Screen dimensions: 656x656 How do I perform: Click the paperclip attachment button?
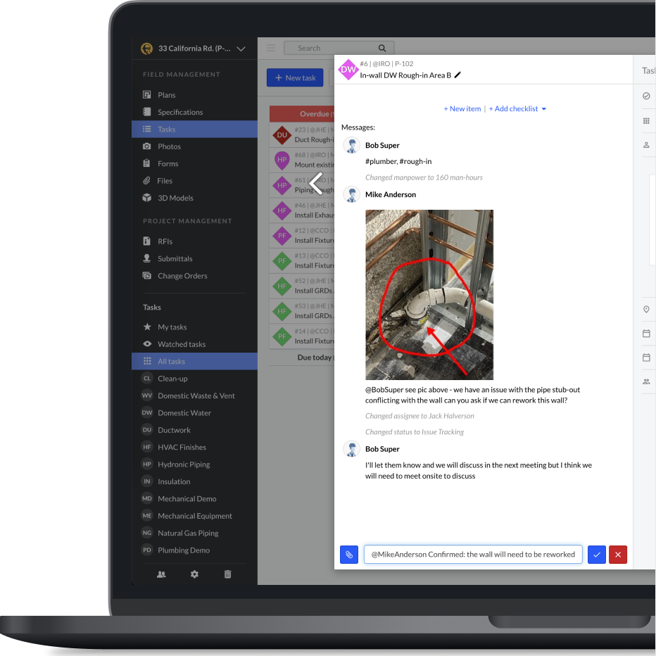coord(349,555)
